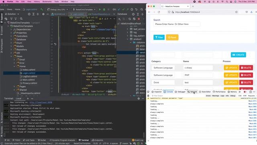Collapse the Views folder in the solution tree
Screen dimensions: 257x145
(11, 56)
